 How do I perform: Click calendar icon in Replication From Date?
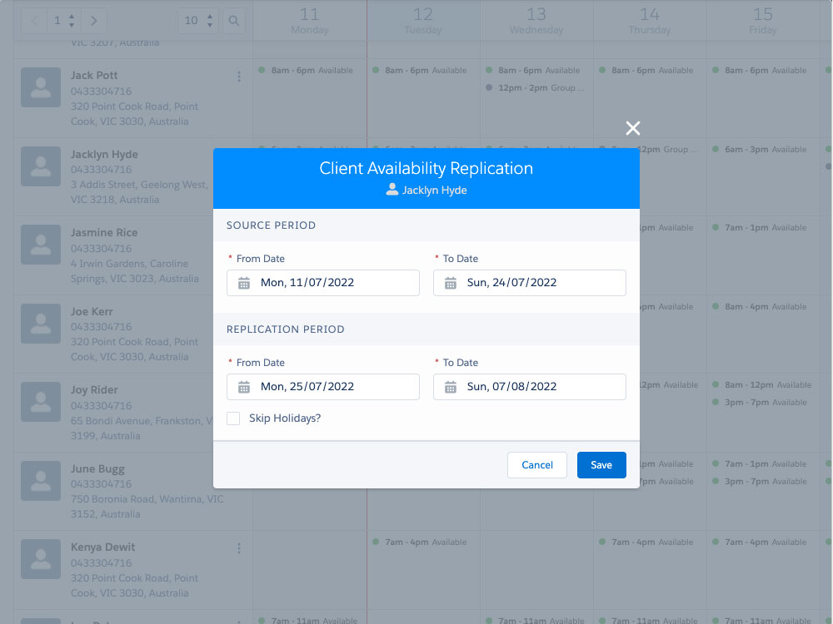pyautogui.click(x=244, y=387)
